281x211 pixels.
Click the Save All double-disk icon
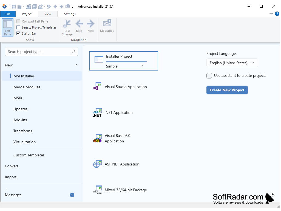(x=35, y=7)
